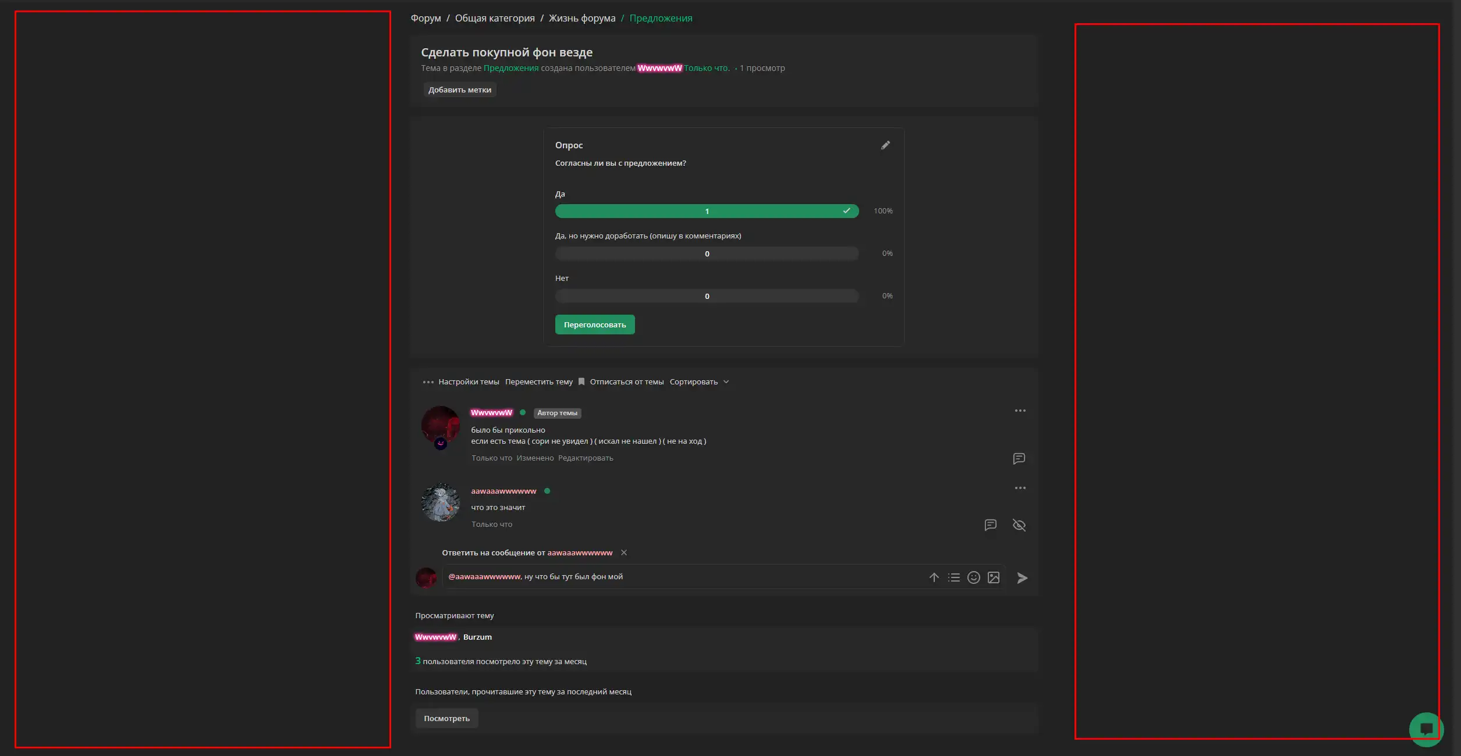Click the reply icon on WwwwwwW's post
Screen dimensions: 1461x756
pyautogui.click(x=1019, y=459)
